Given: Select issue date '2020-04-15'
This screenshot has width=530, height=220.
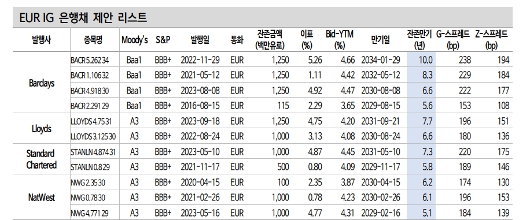Looking at the screenshot, I should coord(200,182).
